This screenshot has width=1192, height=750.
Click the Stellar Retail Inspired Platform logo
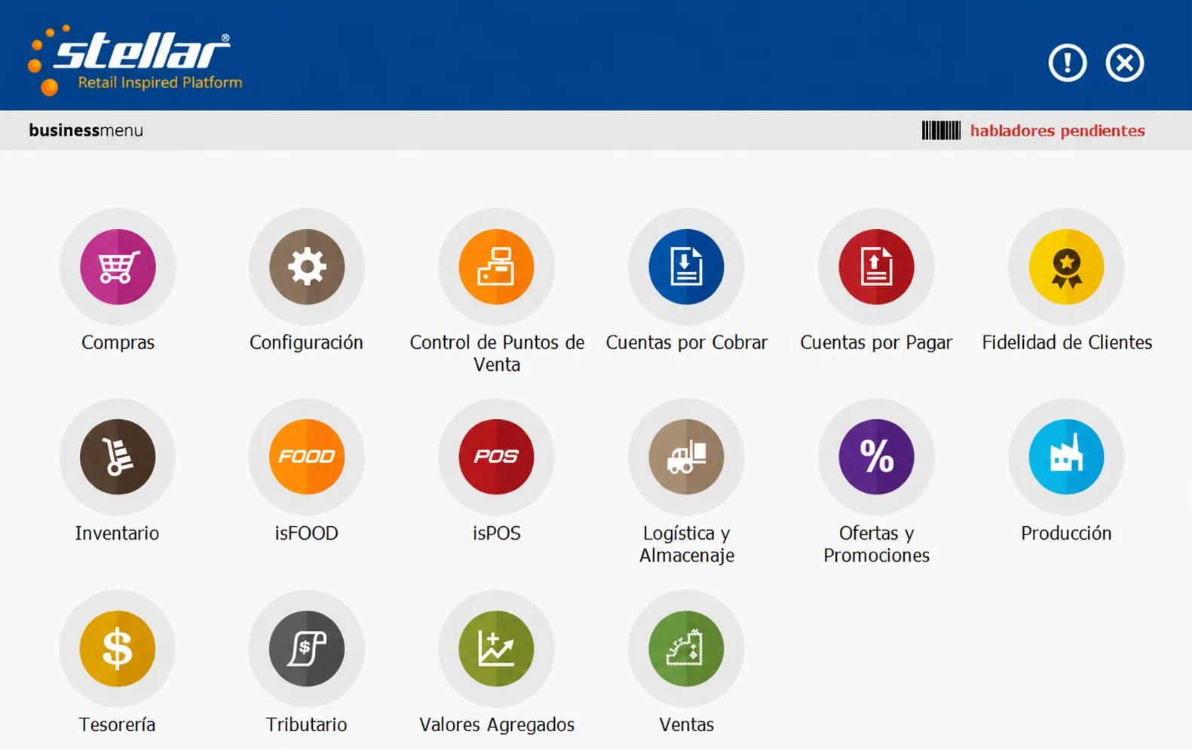pos(135,60)
